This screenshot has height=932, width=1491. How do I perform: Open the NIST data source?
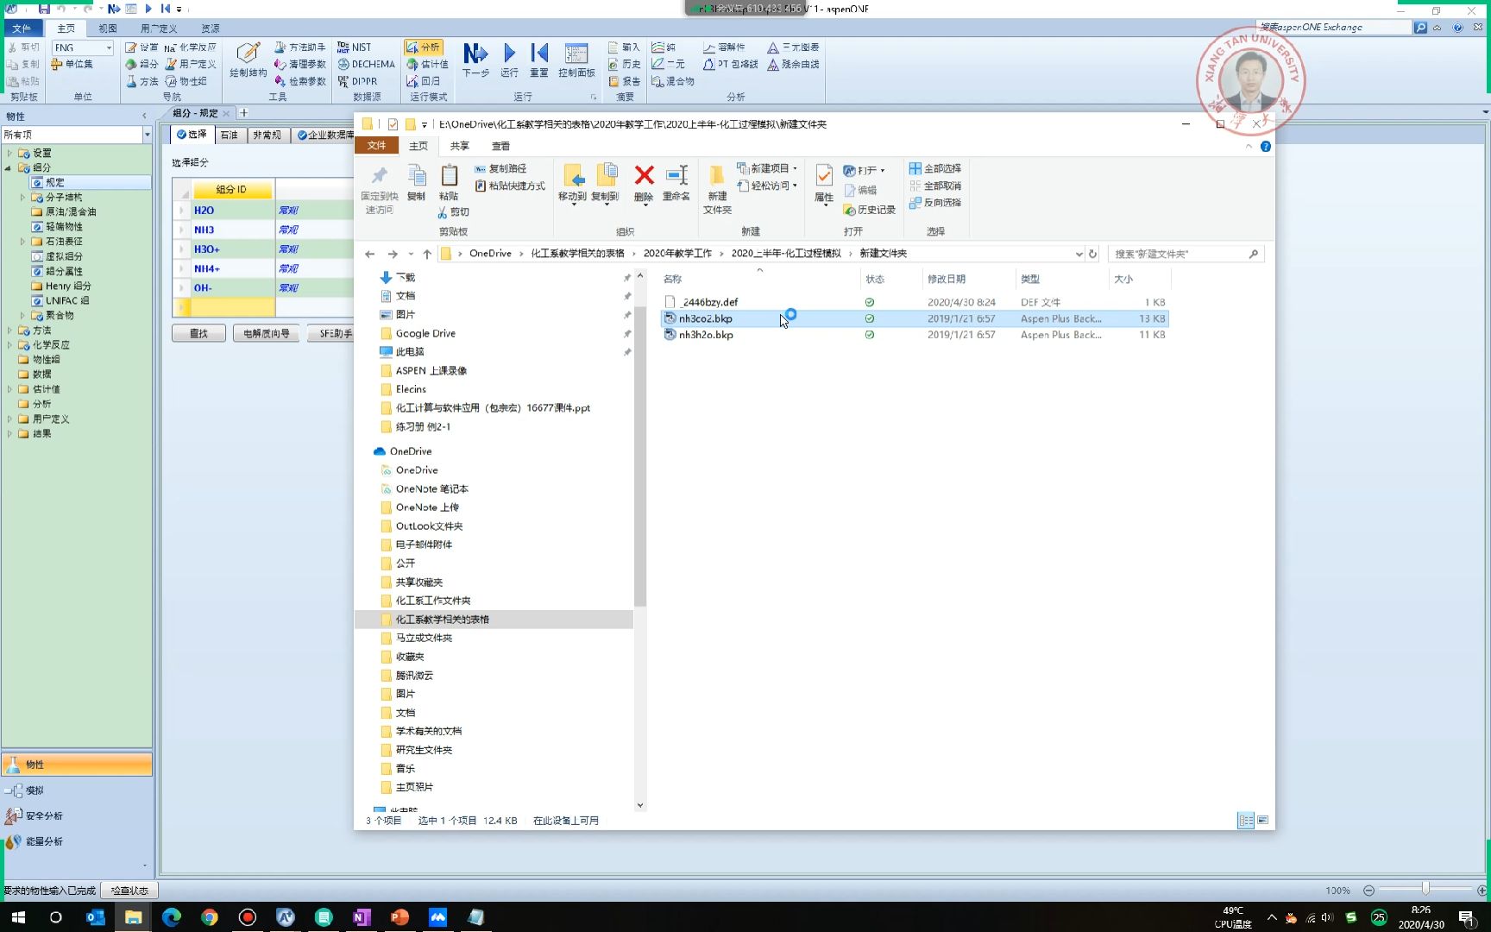click(355, 47)
